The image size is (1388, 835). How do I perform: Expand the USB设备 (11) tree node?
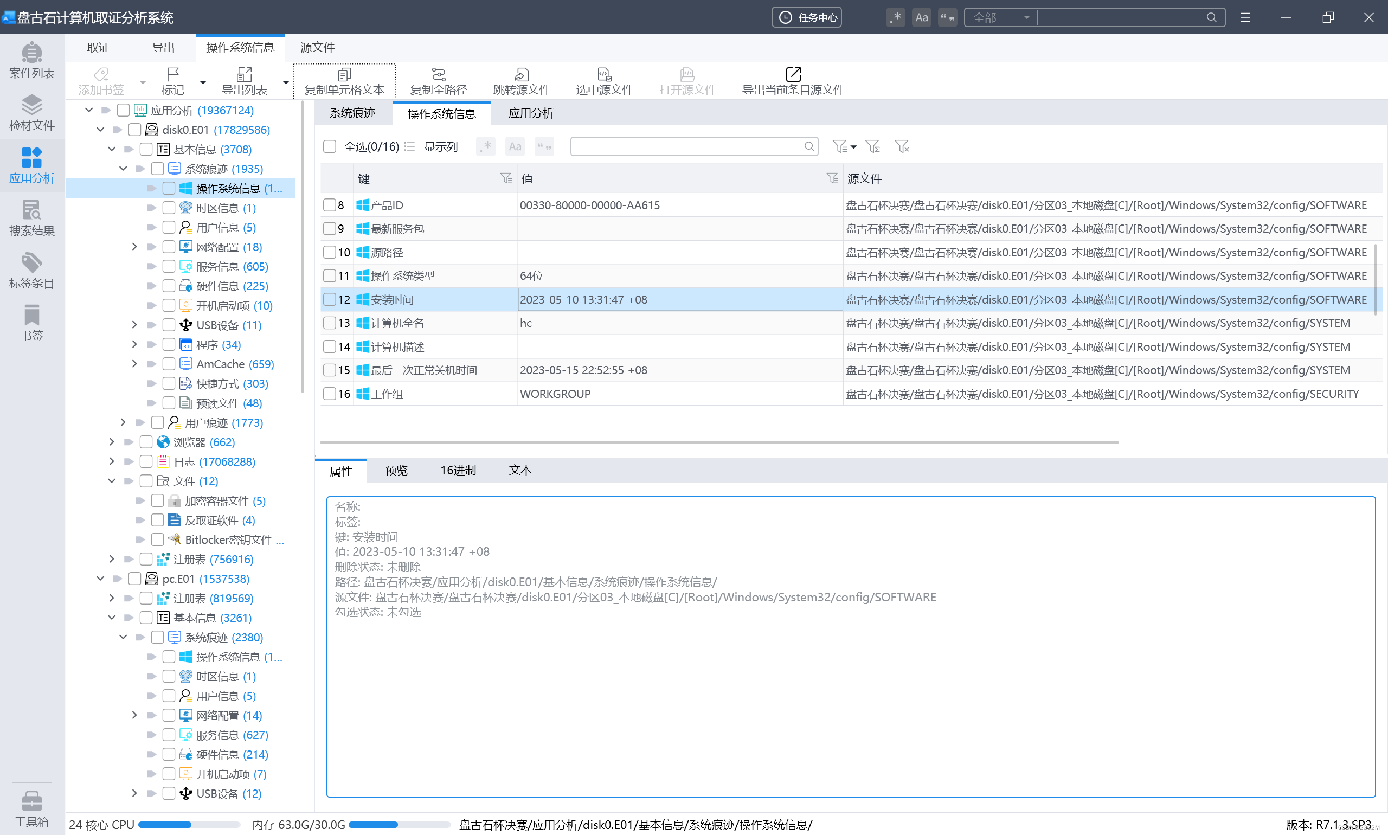click(134, 325)
